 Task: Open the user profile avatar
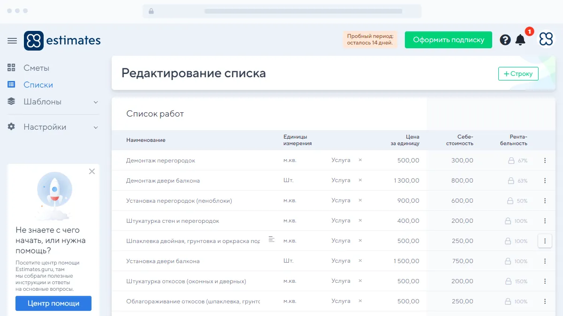546,40
